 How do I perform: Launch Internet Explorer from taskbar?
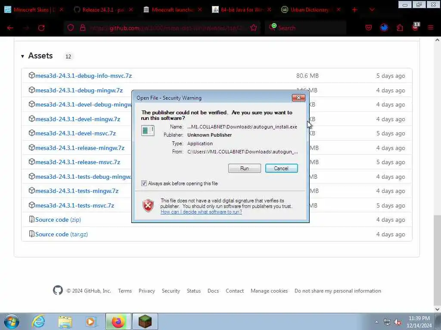pos(38,321)
